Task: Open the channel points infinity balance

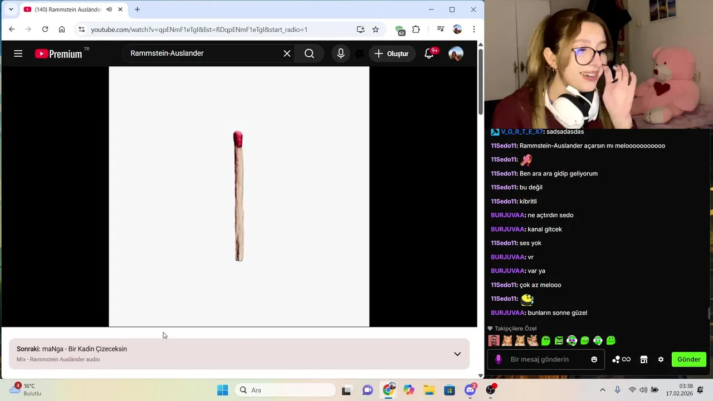Action: 621,360
